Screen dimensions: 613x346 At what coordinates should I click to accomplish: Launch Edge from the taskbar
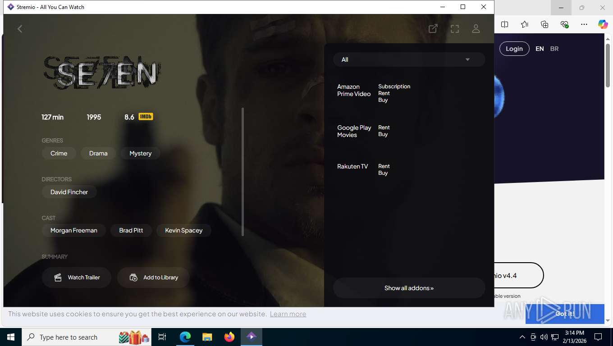[185, 337]
